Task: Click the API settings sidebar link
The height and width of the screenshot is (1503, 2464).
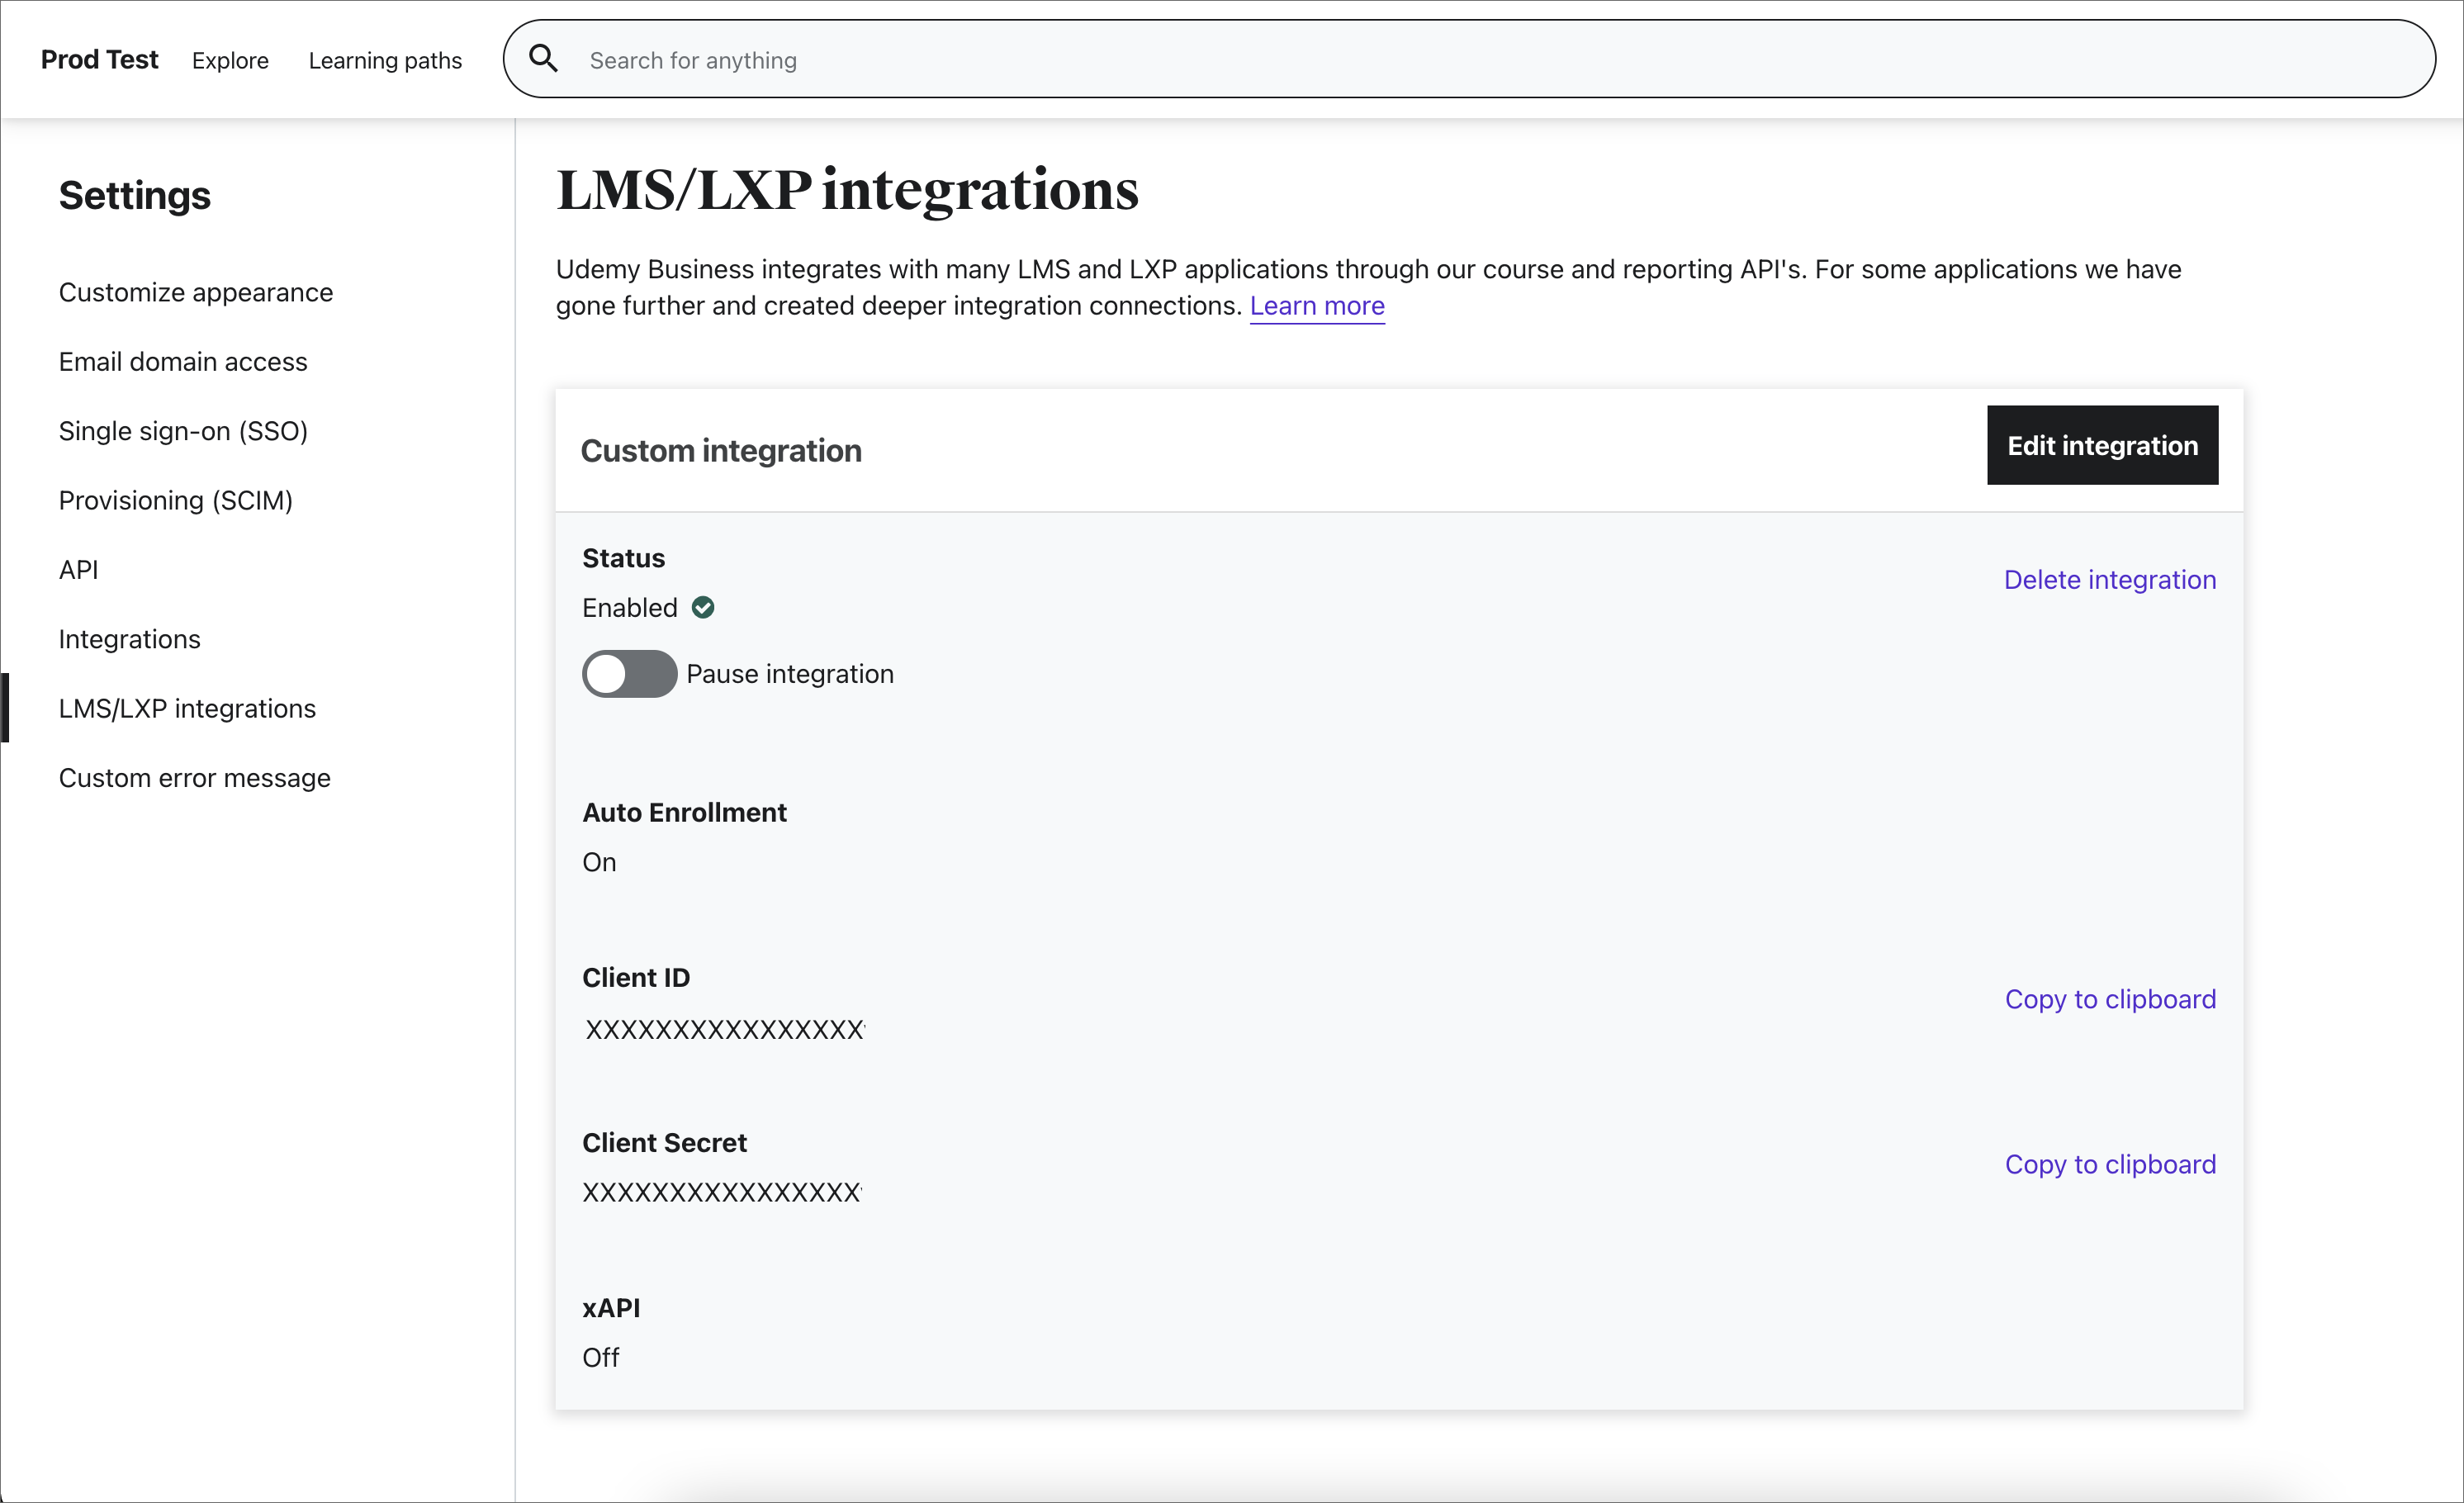Action: 76,568
